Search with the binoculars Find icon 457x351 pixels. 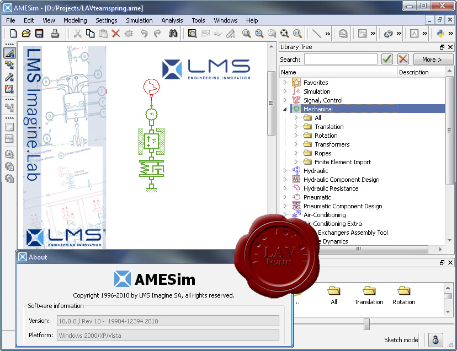[173, 34]
